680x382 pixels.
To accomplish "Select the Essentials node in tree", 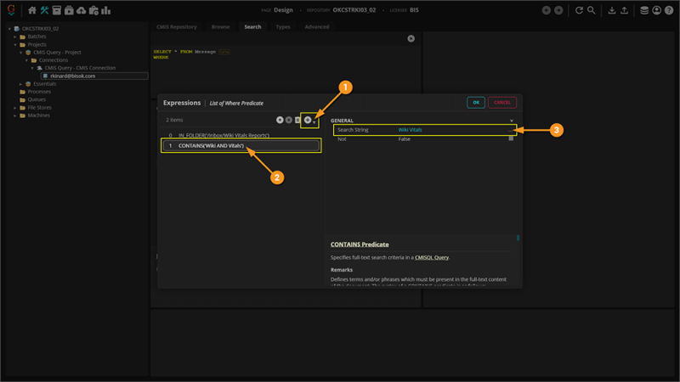I will pos(45,84).
